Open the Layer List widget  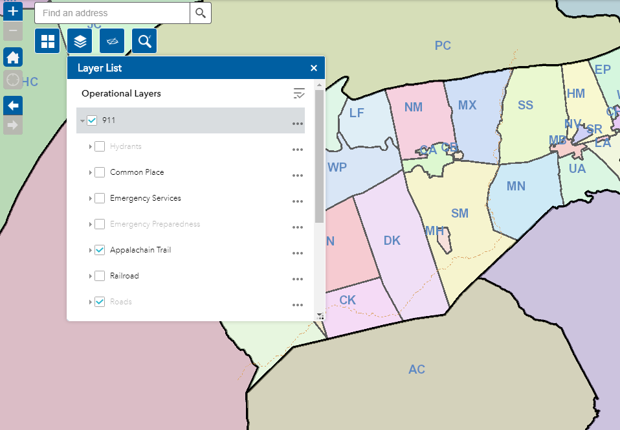coord(80,41)
